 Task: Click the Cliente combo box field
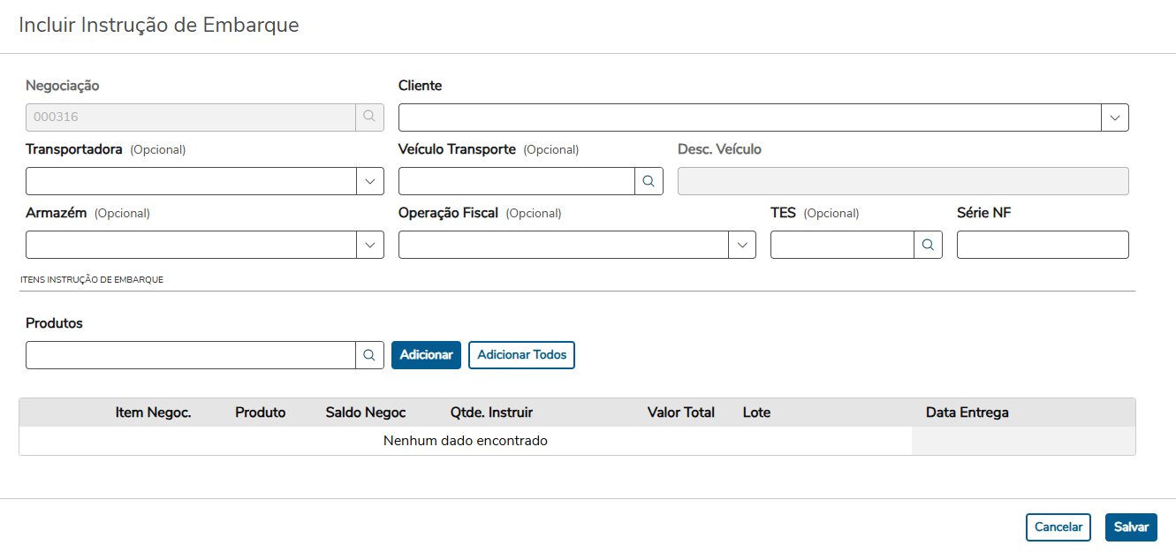tap(749, 117)
